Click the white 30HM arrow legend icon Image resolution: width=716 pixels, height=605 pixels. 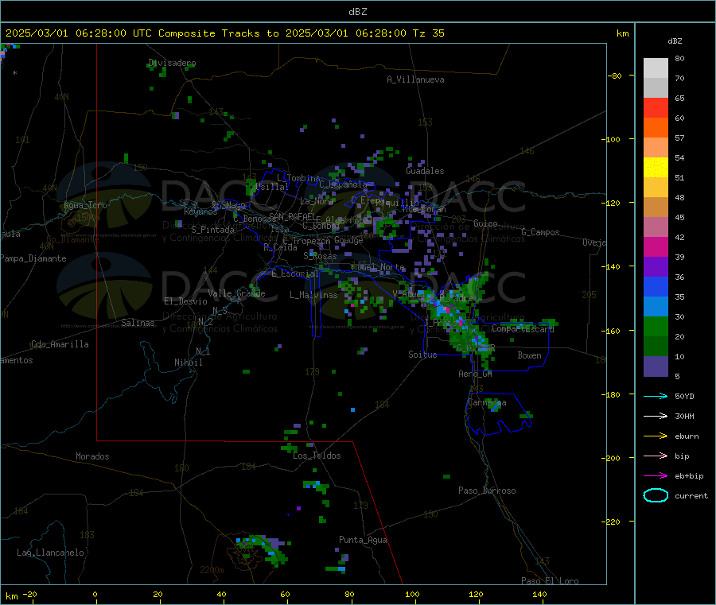pyautogui.click(x=656, y=416)
